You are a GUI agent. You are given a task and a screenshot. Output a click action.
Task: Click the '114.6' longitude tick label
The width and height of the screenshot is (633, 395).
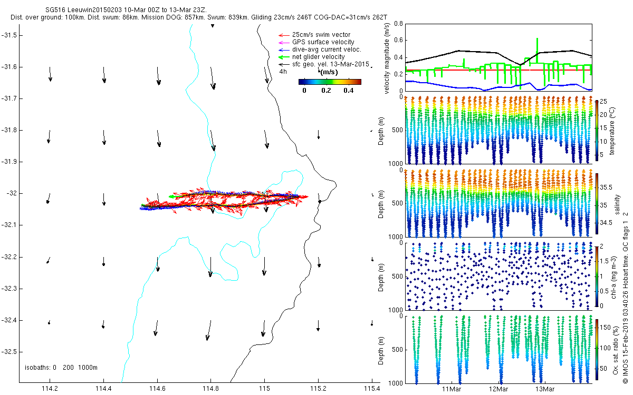[157, 389]
